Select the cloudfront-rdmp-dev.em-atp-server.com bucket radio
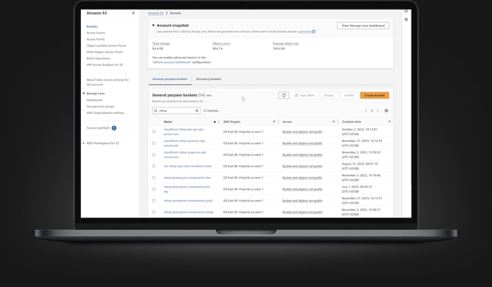492x287 pixels. [154, 131]
